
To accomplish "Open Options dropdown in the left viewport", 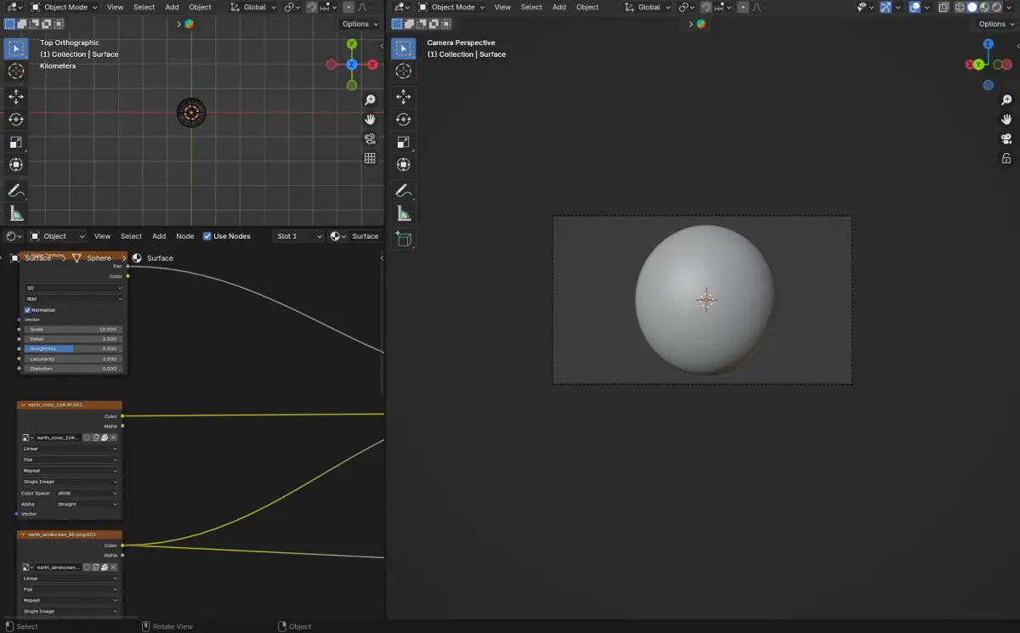I will click(360, 24).
